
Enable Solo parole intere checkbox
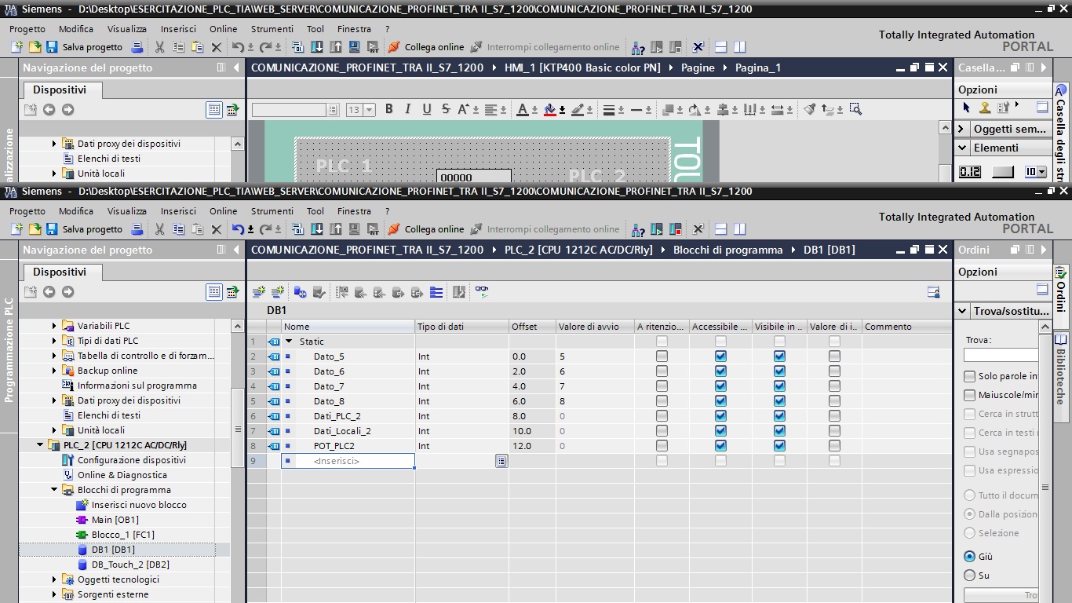pos(970,376)
